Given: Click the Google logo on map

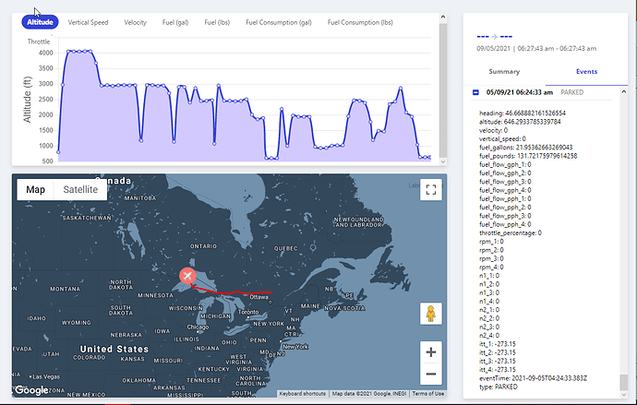Looking at the screenshot, I should 30,390.
